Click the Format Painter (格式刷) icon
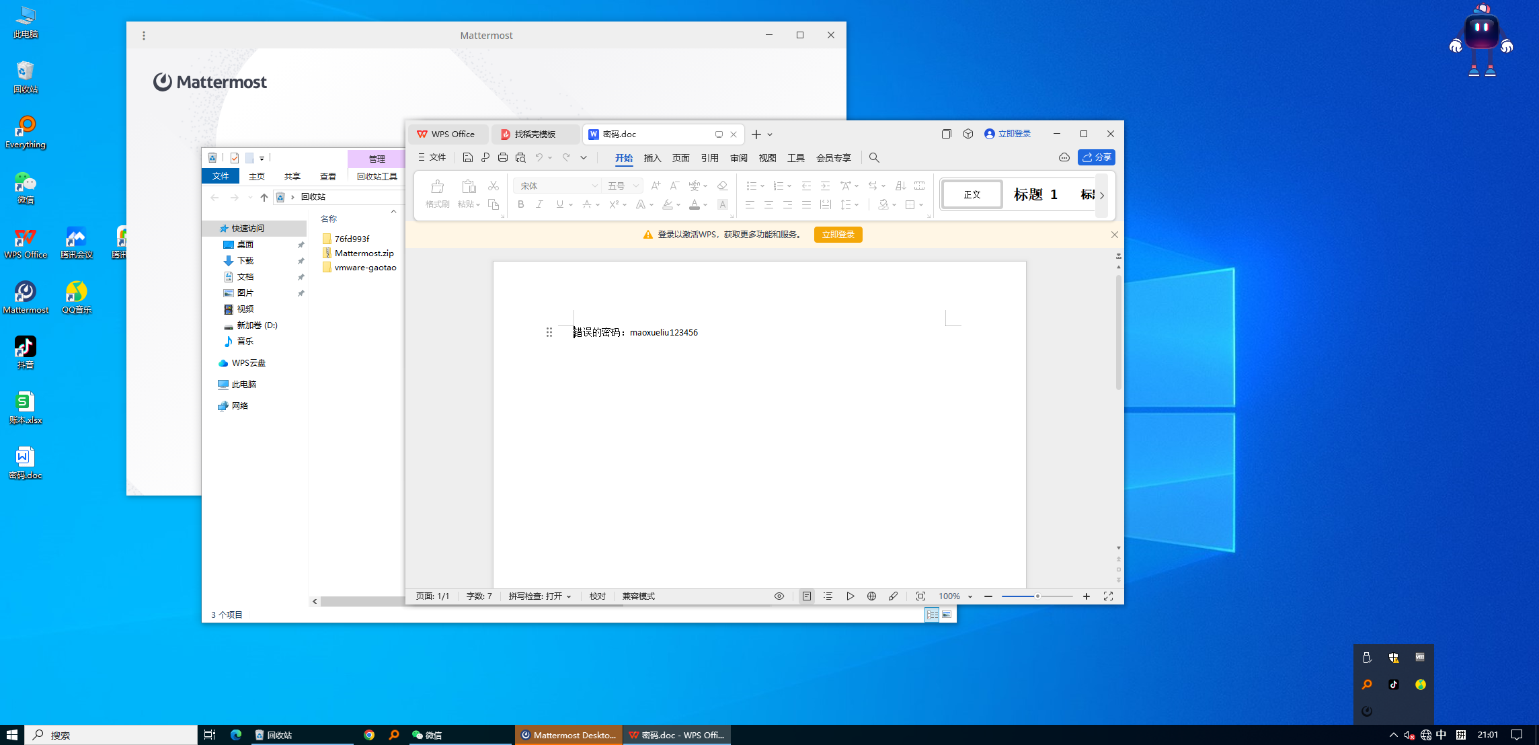1539x745 pixels. (x=437, y=192)
